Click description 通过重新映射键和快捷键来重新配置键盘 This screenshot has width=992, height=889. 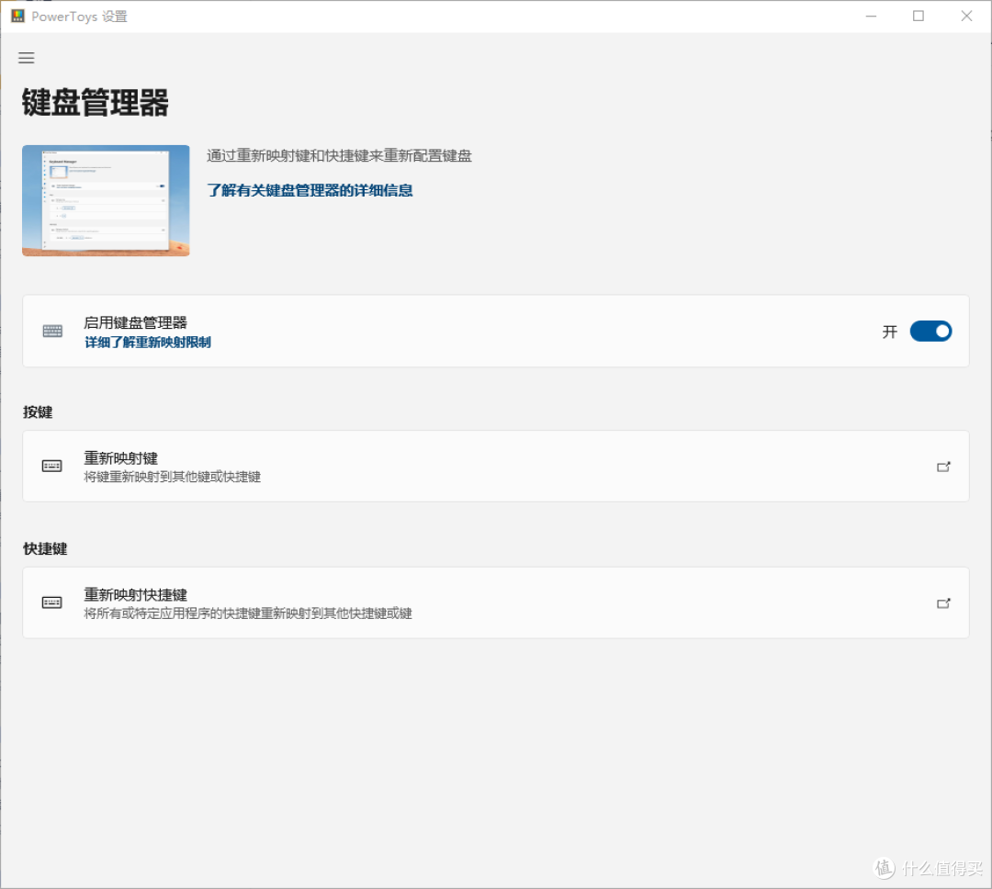(339, 155)
